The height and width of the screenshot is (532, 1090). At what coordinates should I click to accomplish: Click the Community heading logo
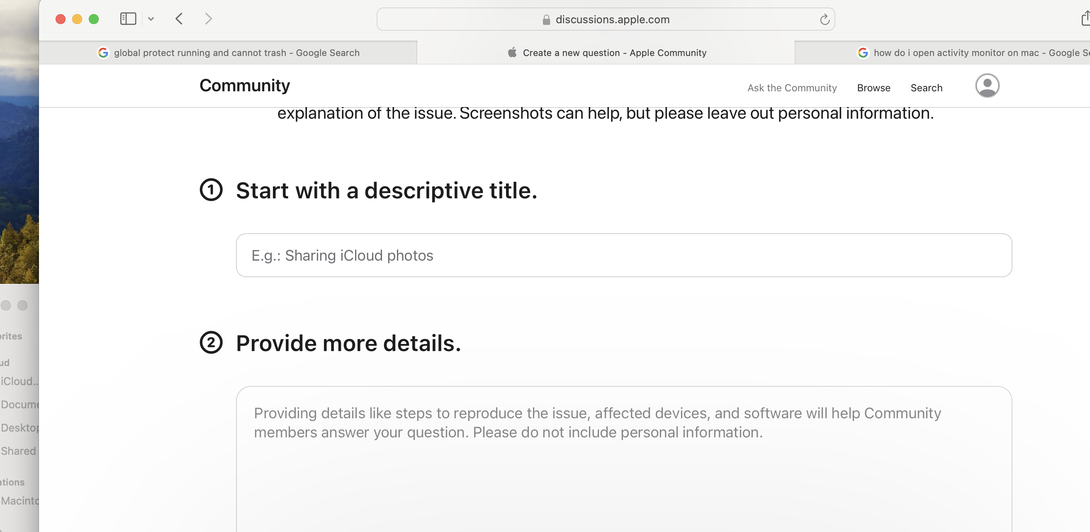click(245, 86)
